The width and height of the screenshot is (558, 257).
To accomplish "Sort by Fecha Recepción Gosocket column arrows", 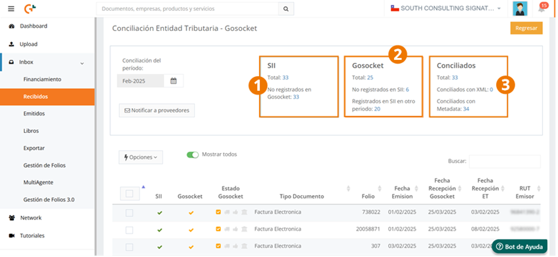I will point(460,189).
